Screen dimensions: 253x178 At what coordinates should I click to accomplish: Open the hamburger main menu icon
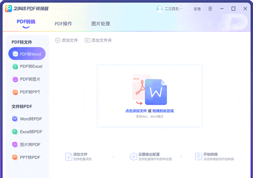tap(210, 9)
